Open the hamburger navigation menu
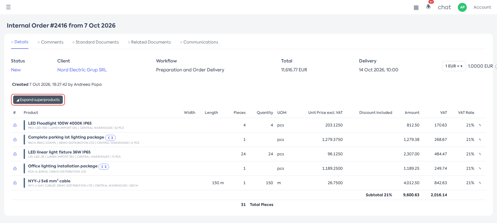Screen dimensions: 497x223 tap(8, 7)
